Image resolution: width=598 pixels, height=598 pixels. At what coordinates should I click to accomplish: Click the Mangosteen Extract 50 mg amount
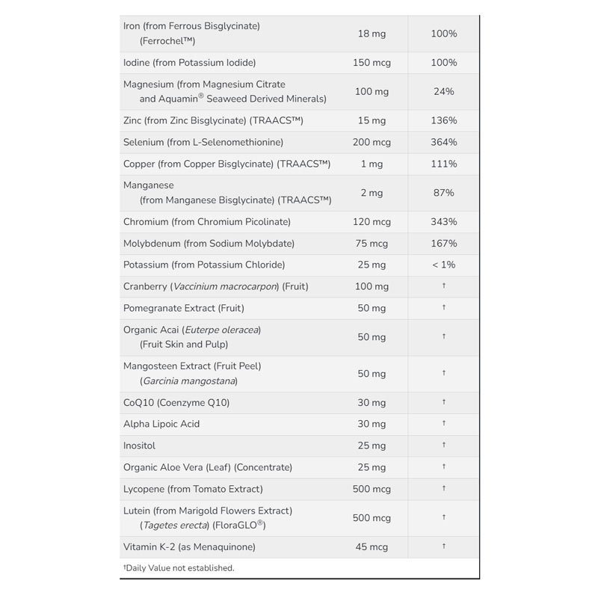point(372,374)
